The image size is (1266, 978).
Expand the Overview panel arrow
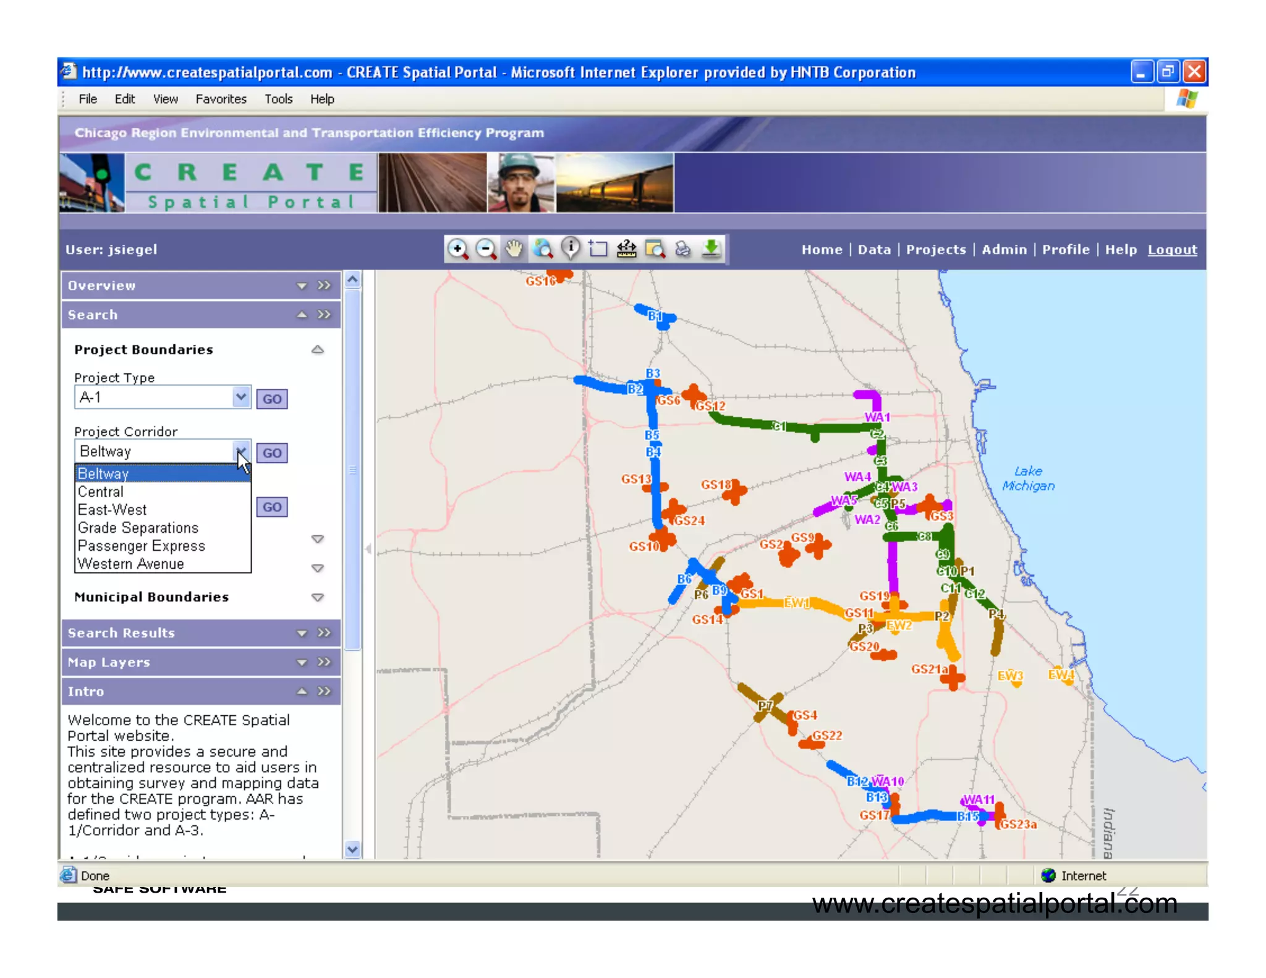click(x=302, y=286)
